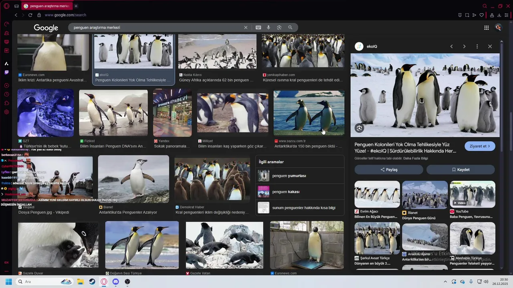Open three-dot options in preview panel
The height and width of the screenshot is (288, 513).
tap(477, 46)
